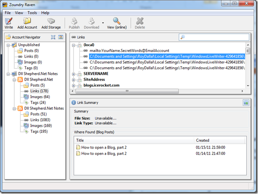Select Posts (51) under Dll Shepherd.Net Notes
The width and height of the screenshot is (258, 194).
pos(38,114)
